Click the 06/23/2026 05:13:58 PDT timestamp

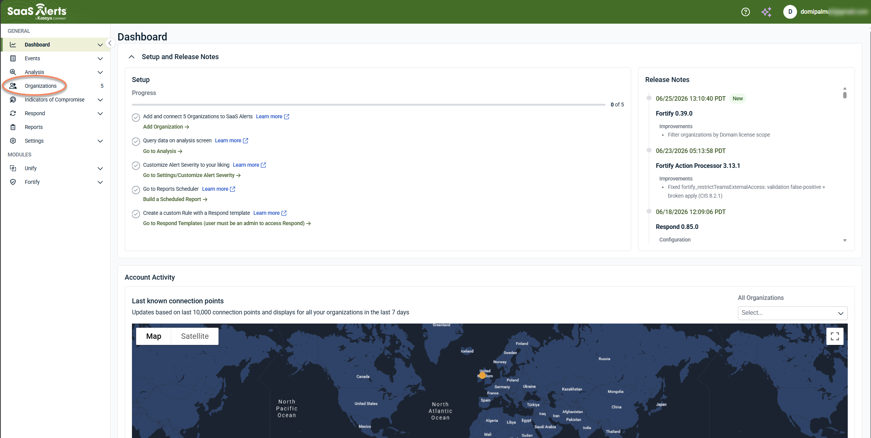(691, 151)
